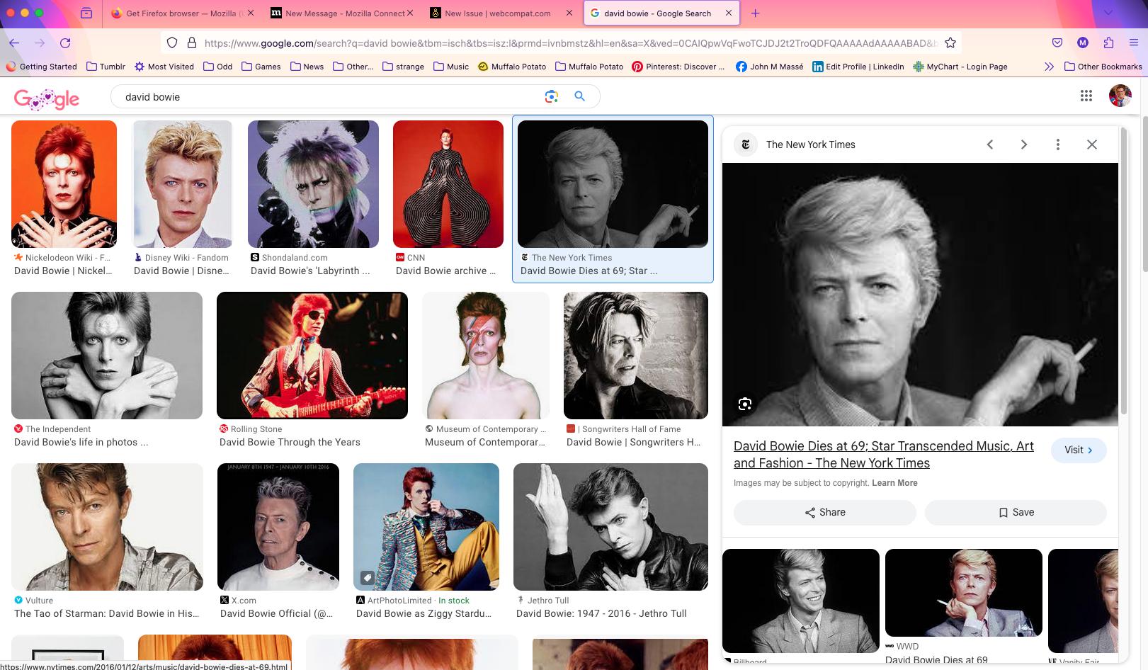Search inside image with Lens overlay icon

(x=744, y=404)
